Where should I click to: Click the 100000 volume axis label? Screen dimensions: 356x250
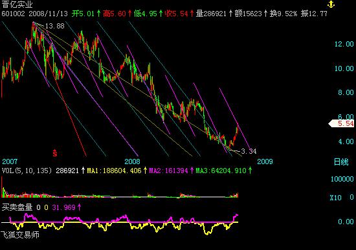coord(342,179)
